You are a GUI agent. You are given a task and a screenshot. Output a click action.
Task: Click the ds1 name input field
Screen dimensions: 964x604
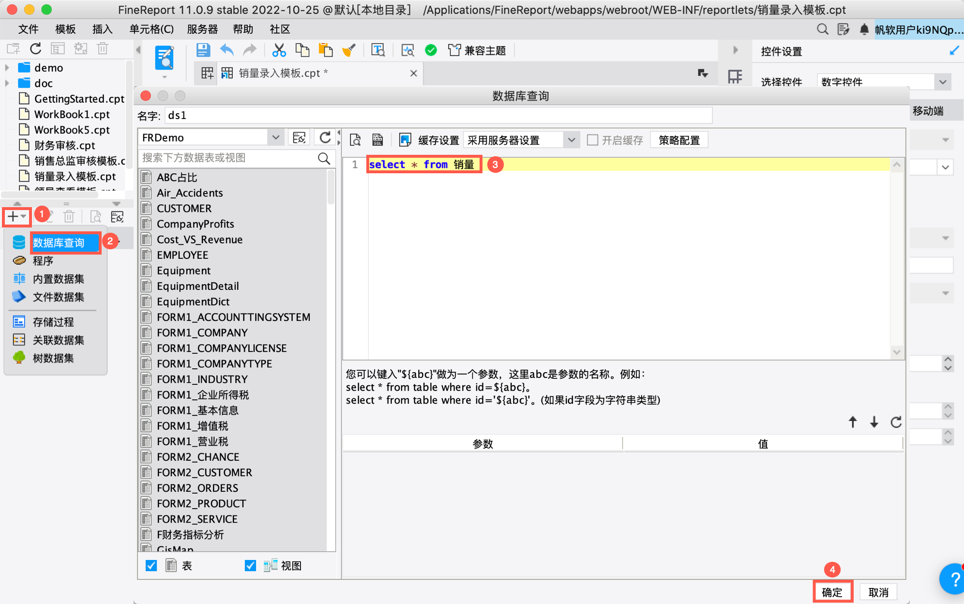(438, 115)
